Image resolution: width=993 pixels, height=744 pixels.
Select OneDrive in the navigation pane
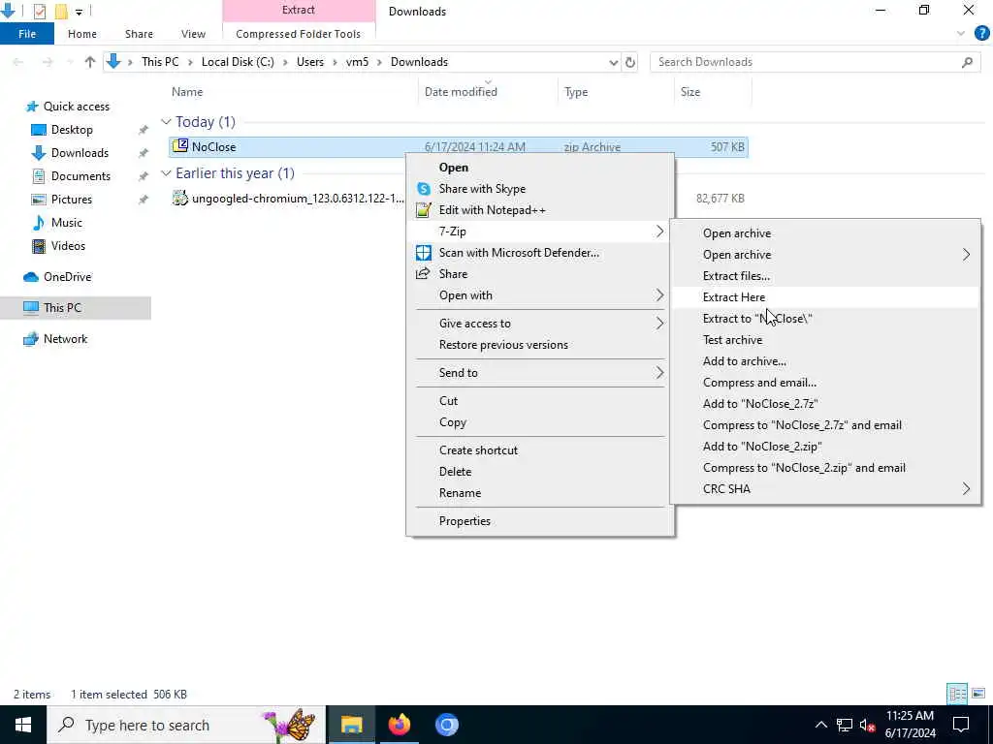point(67,276)
